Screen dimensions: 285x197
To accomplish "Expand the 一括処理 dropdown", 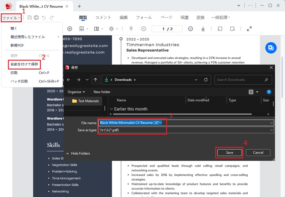I will tap(221, 17).
